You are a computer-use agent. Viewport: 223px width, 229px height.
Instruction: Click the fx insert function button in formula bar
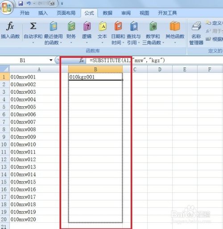(x=82, y=60)
